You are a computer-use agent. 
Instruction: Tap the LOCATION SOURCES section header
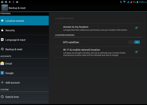click(x=65, y=35)
